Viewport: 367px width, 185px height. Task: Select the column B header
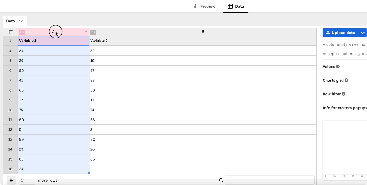[203, 32]
